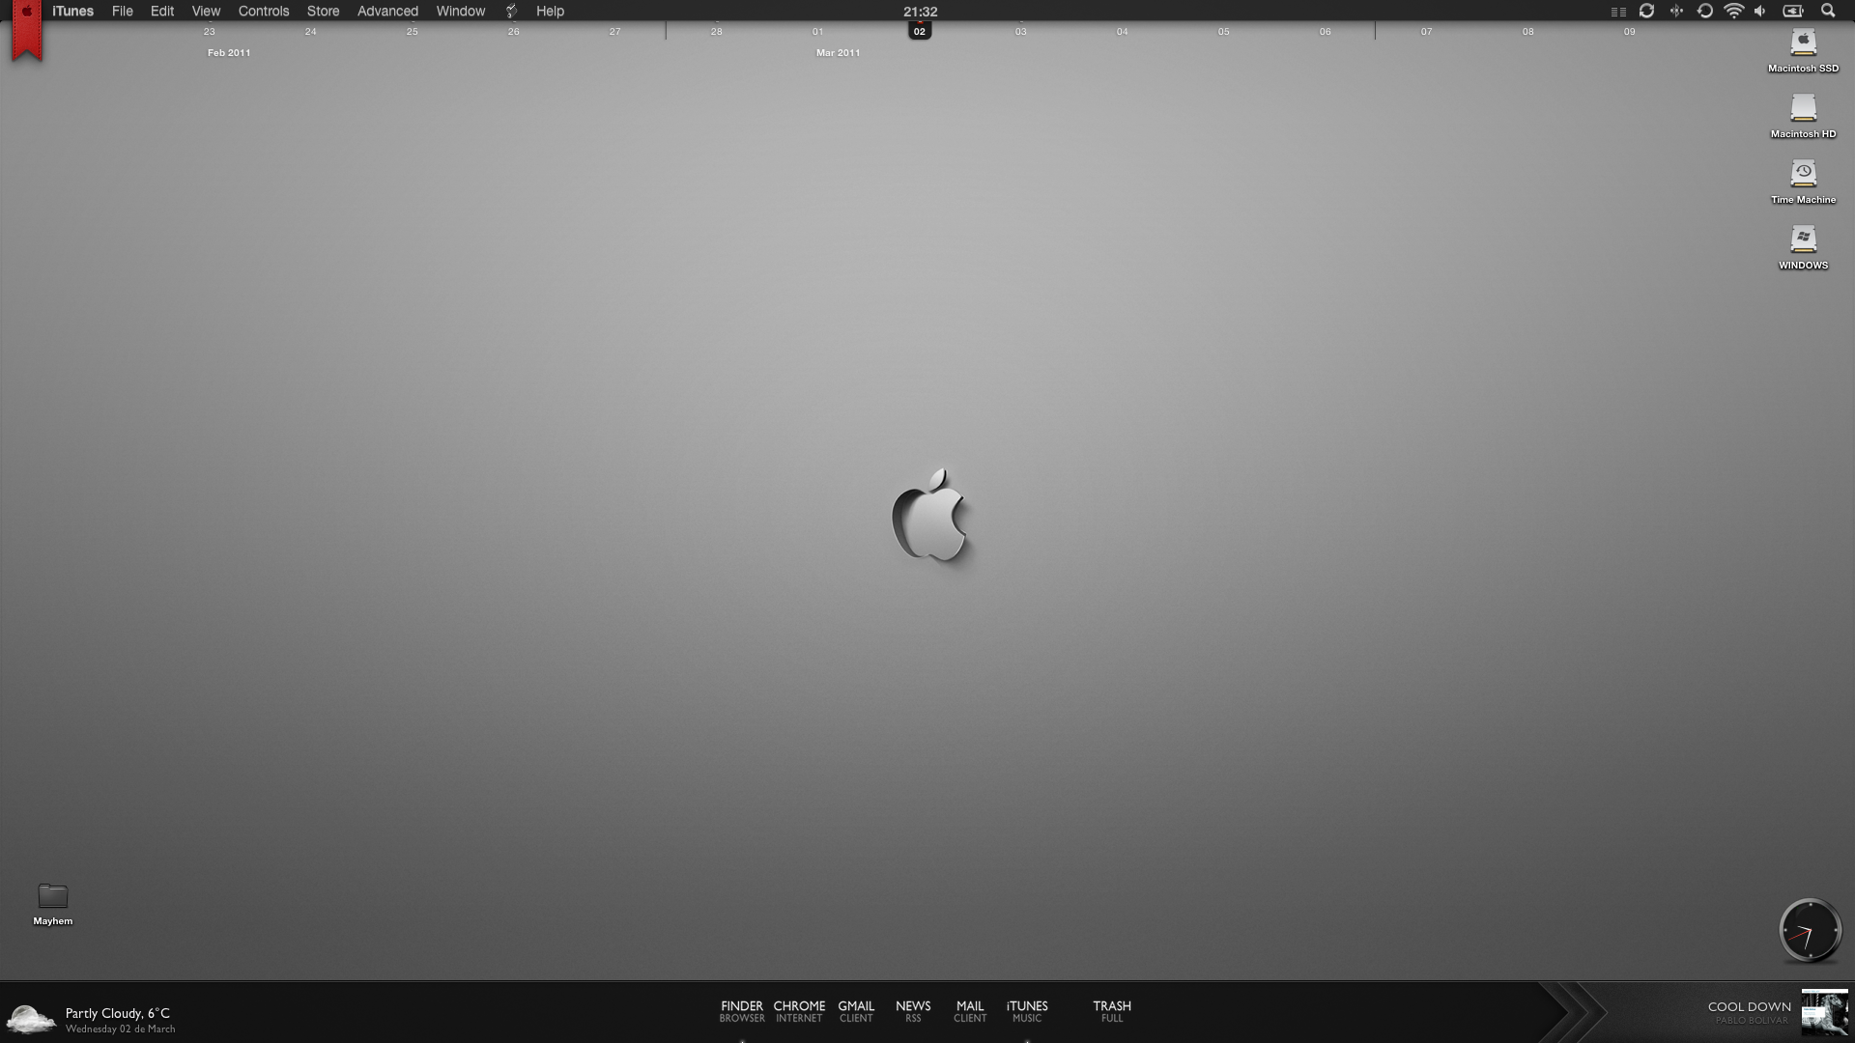Click the highlighted day 02 on timeline
1855x1043 pixels.
[919, 32]
